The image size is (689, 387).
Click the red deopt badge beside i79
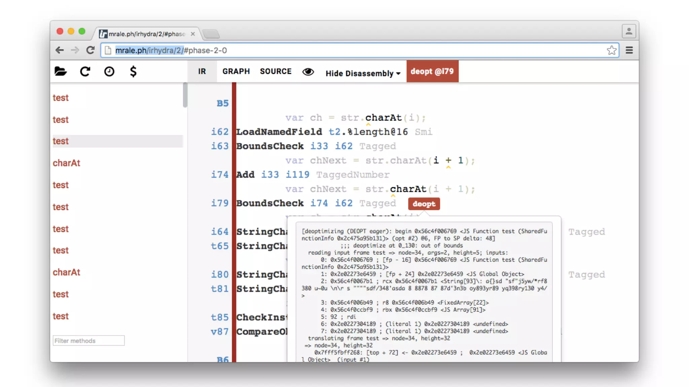[424, 204]
